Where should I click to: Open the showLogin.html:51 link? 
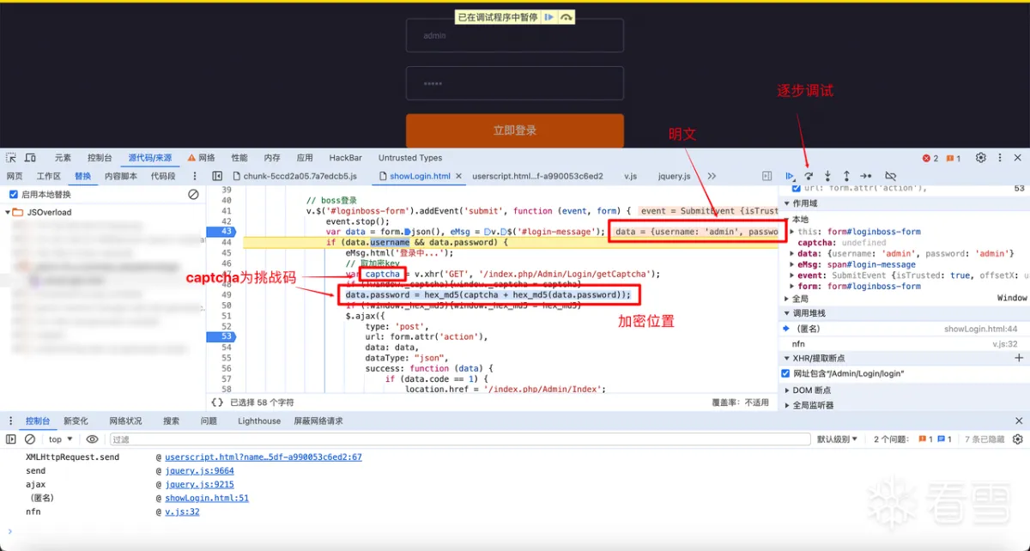(x=207, y=498)
